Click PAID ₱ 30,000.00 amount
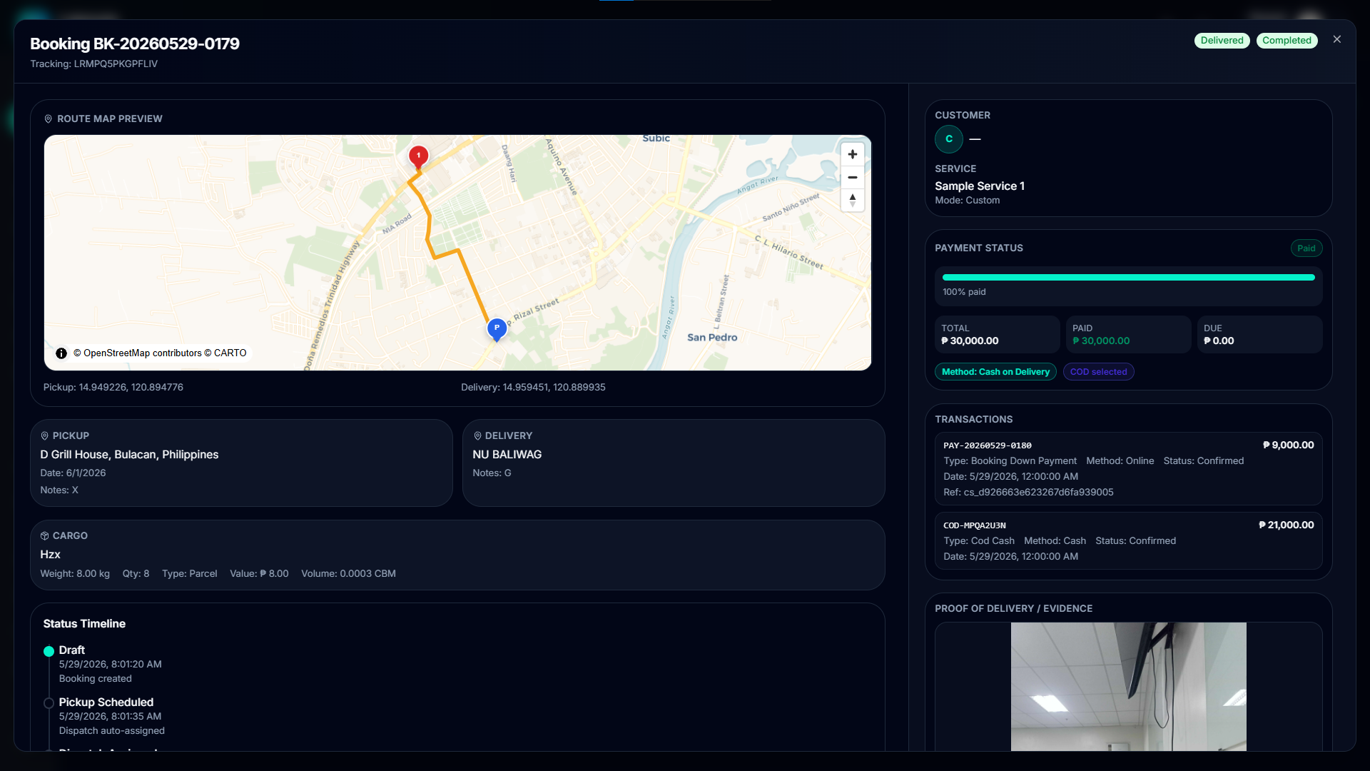The image size is (1370, 771). (1101, 341)
